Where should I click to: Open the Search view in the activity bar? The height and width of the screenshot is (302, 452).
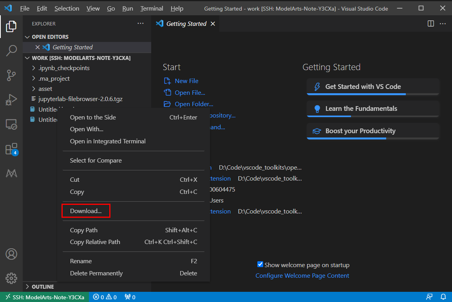point(11,51)
